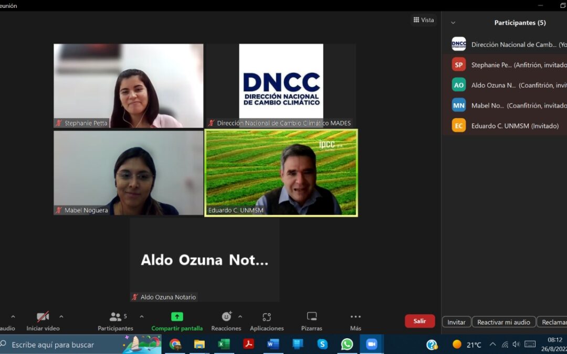
Task: Open the Aplicaciones panel
Action: point(266,321)
